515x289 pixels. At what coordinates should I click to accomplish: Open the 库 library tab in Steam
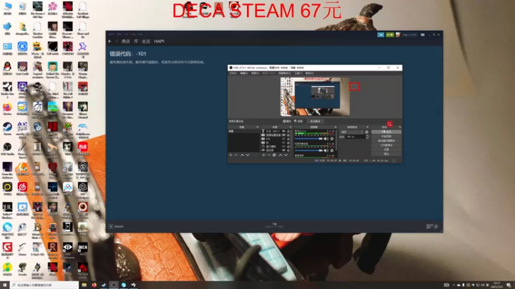pos(136,41)
